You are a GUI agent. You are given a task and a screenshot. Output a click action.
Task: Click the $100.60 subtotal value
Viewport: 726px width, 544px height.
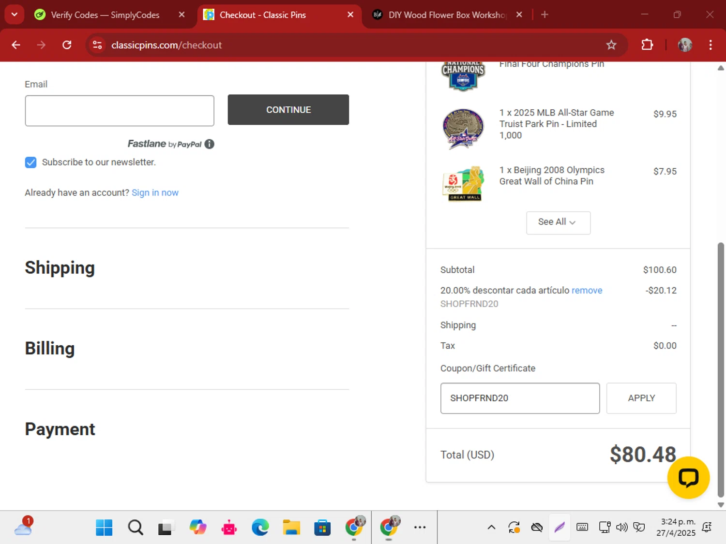tap(660, 270)
